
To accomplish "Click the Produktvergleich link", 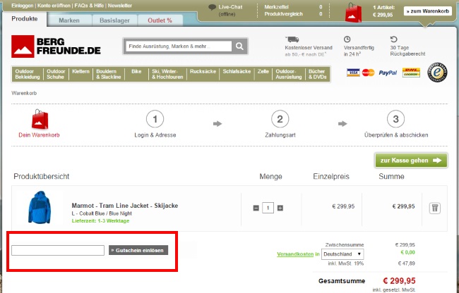I will click(283, 14).
